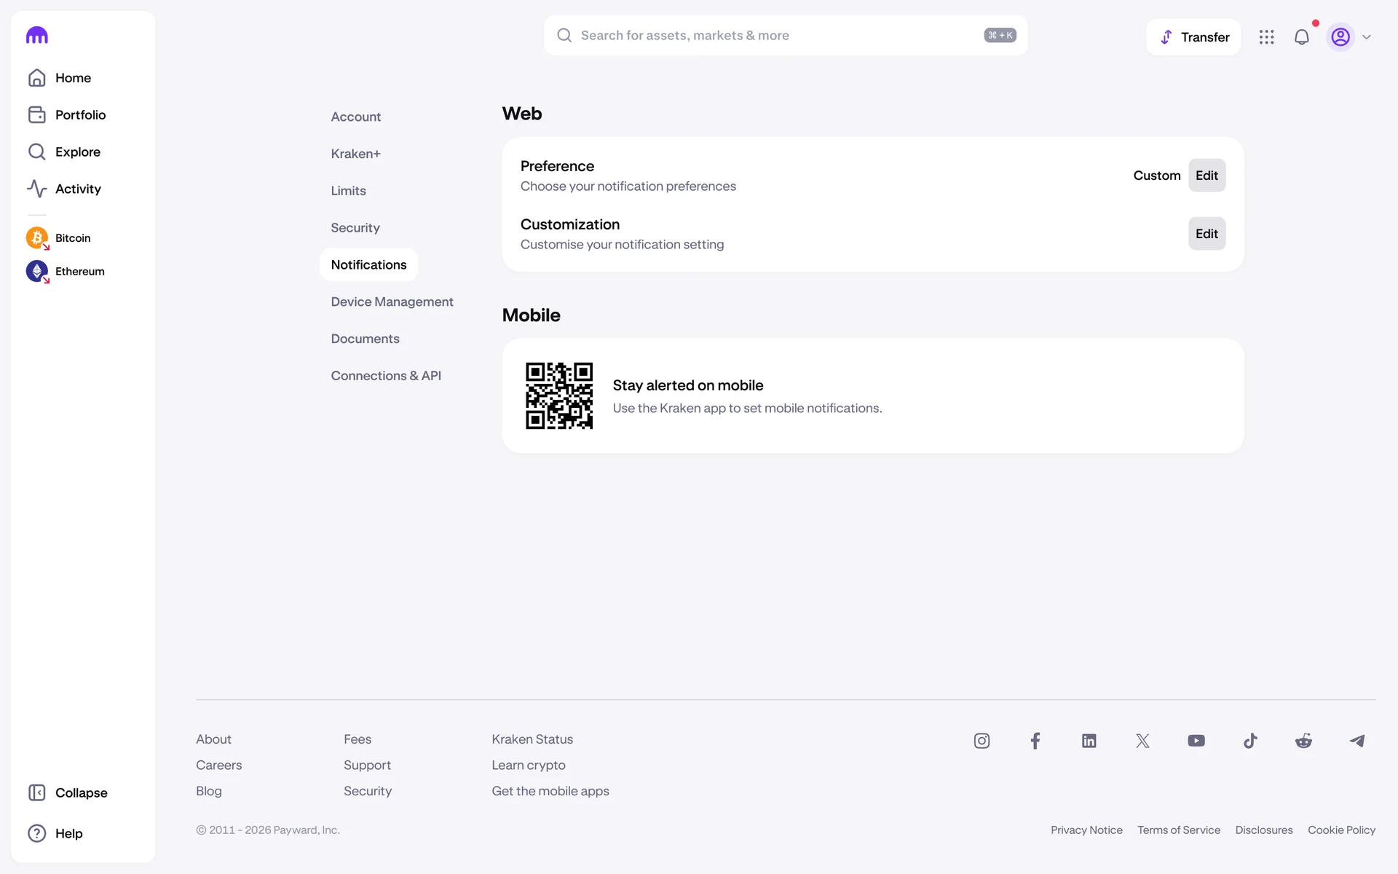Click the user profile avatar

pyautogui.click(x=1340, y=37)
